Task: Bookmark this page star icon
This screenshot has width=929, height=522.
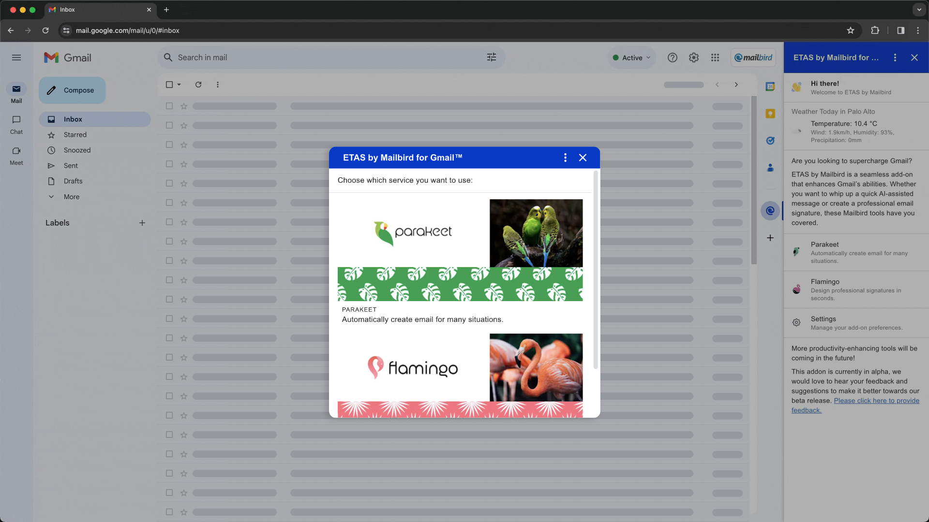Action: click(x=851, y=30)
